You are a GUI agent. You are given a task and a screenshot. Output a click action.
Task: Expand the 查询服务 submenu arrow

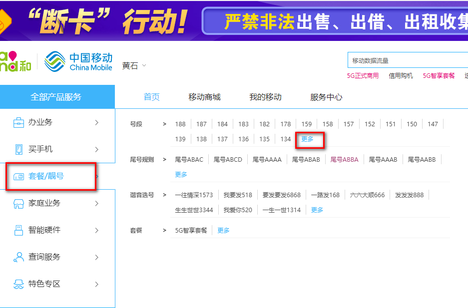97,257
